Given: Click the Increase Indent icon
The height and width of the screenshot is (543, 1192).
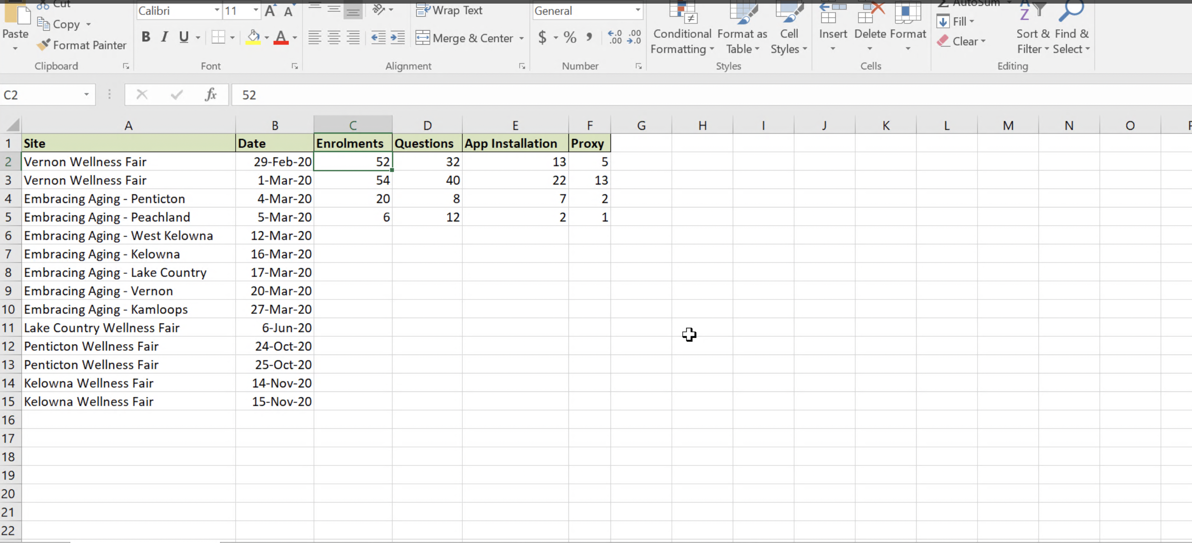Looking at the screenshot, I should (x=397, y=37).
